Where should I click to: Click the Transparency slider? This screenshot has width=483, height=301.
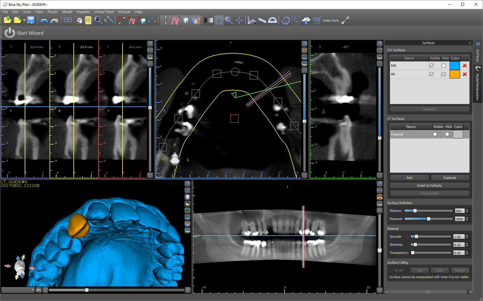(431, 253)
